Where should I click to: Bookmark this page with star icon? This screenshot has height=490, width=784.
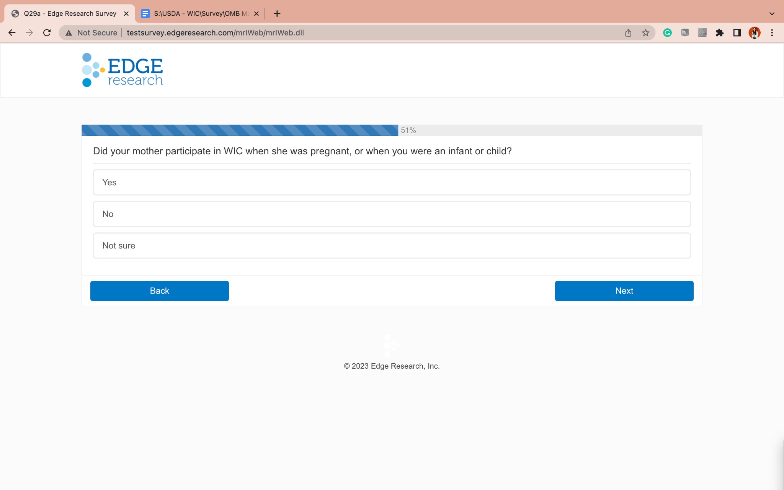tap(646, 33)
